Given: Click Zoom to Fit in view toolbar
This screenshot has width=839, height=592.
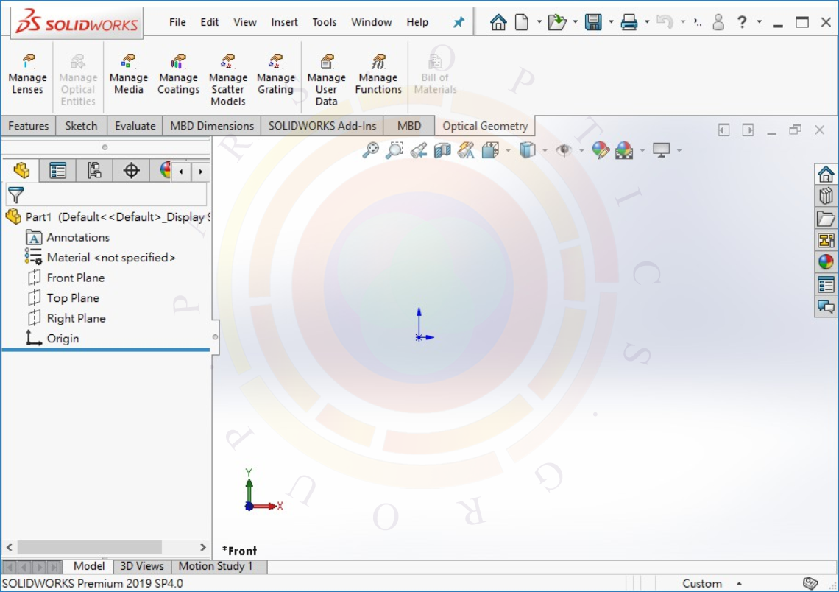Looking at the screenshot, I should click(x=370, y=150).
